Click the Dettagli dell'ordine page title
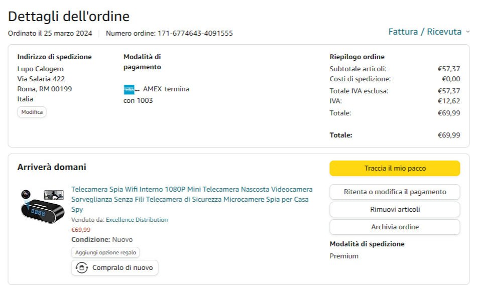The width and height of the screenshot is (478, 294). tap(69, 16)
